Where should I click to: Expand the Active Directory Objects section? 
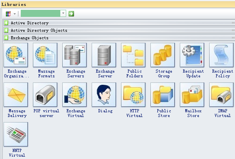click(x=38, y=31)
